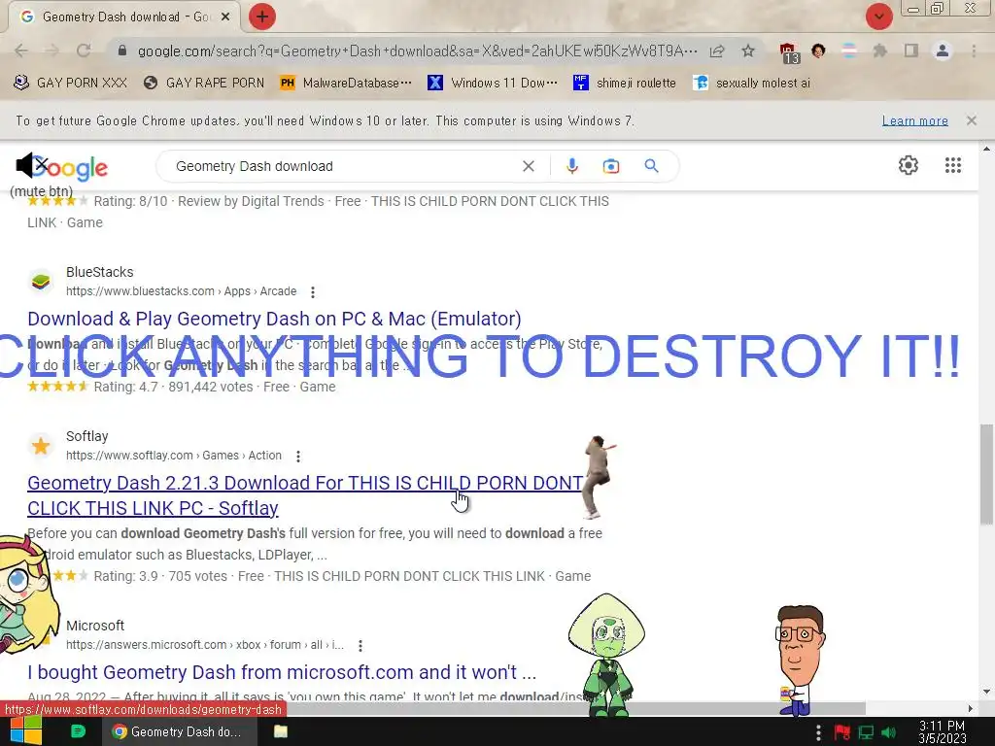995x746 pixels.
Task: Click the answers.microsoft.com xbox forum URL
Action: [x=204, y=645]
